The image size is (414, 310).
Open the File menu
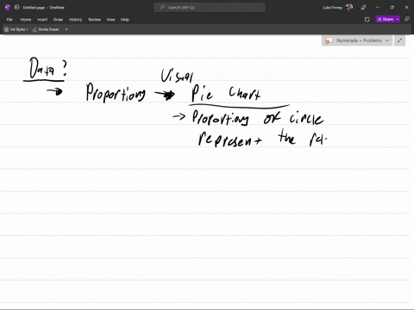(x=9, y=20)
